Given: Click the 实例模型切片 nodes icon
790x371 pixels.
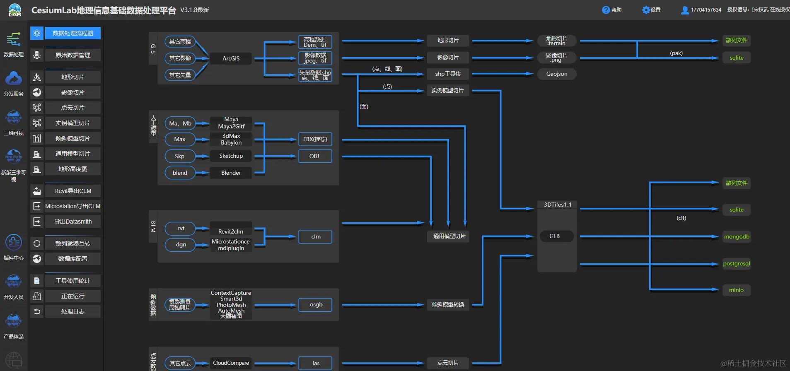Looking at the screenshot, I should pos(37,123).
